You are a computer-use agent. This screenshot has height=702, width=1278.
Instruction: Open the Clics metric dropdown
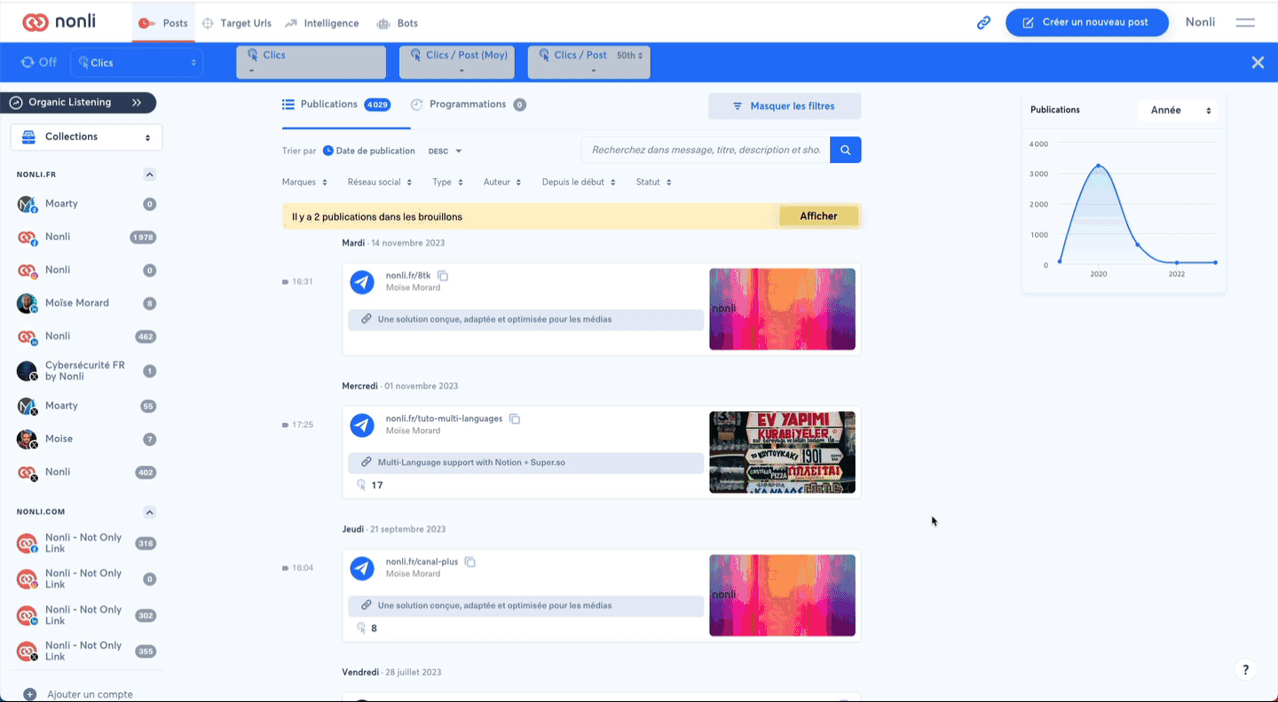(137, 62)
